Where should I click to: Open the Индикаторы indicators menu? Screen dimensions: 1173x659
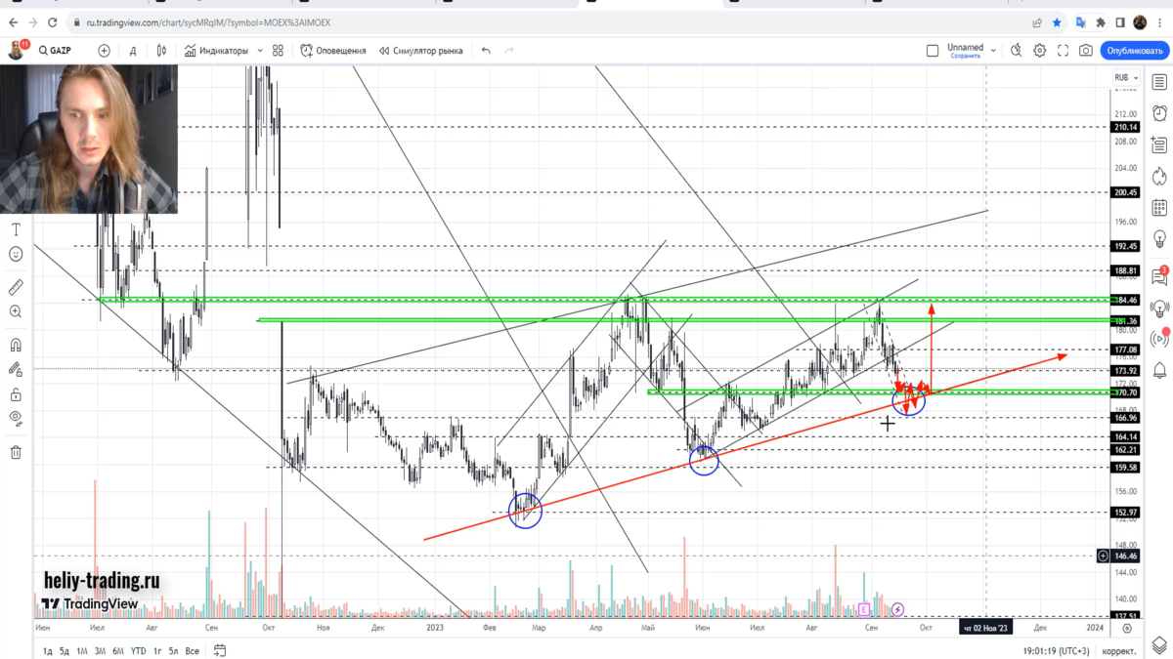tap(217, 51)
